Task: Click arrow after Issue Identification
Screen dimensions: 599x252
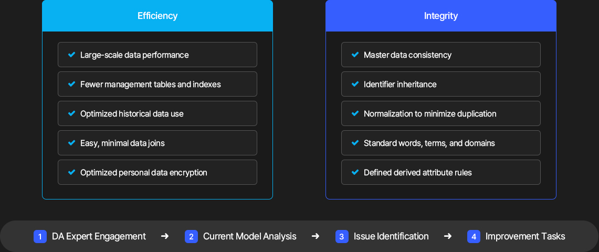Action: click(x=448, y=236)
